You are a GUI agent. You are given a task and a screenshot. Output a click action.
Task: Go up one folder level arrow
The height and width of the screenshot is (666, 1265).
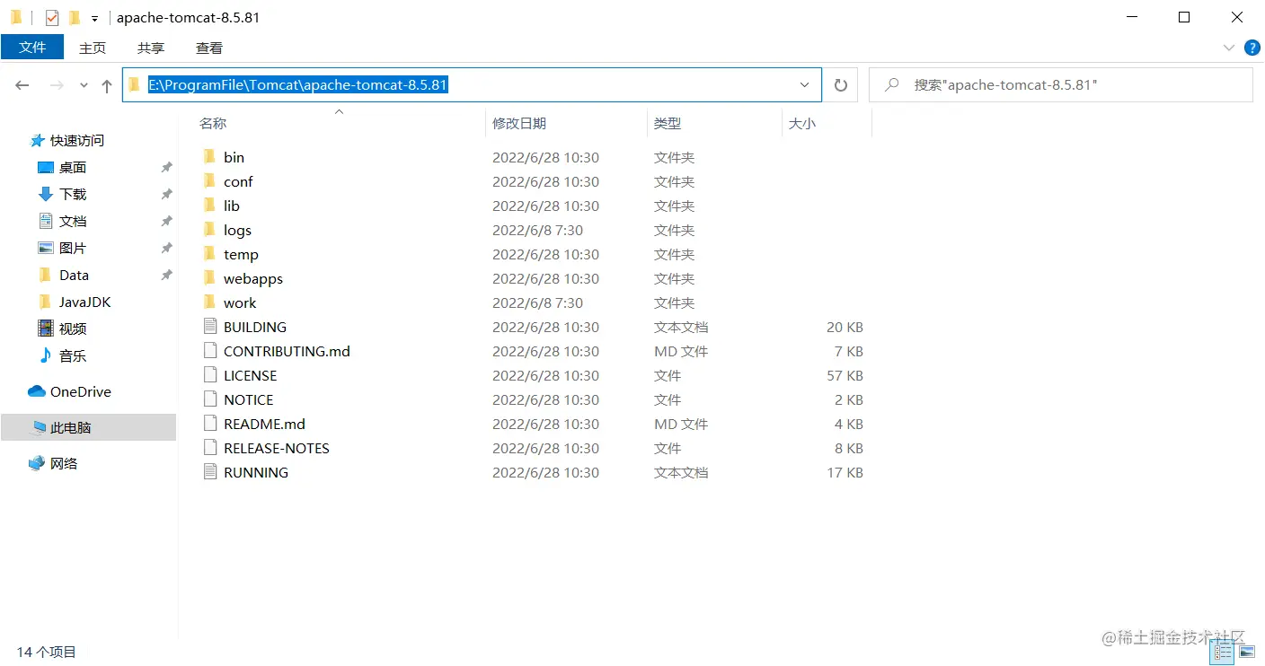point(107,85)
